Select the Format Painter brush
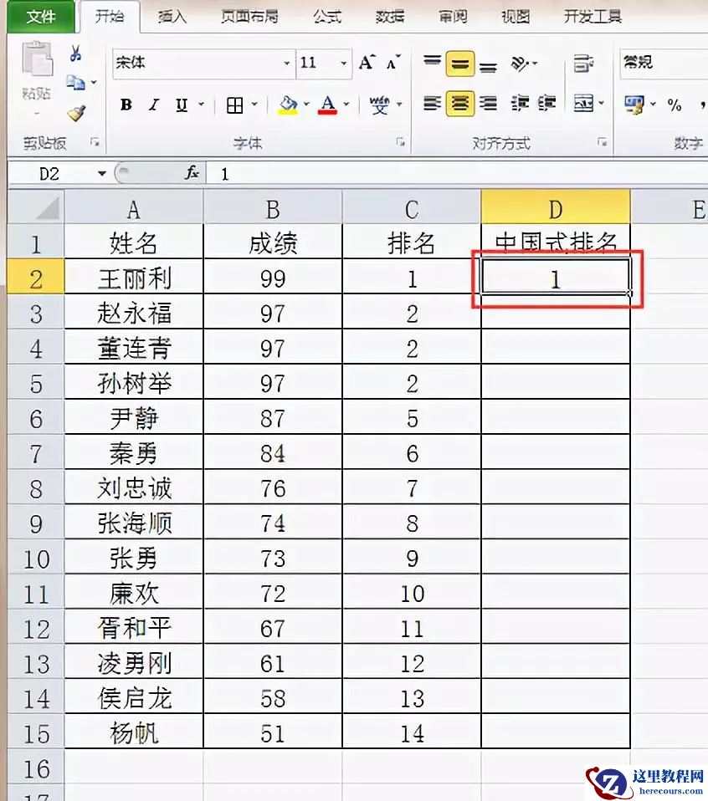The height and width of the screenshot is (801, 708). click(x=76, y=113)
